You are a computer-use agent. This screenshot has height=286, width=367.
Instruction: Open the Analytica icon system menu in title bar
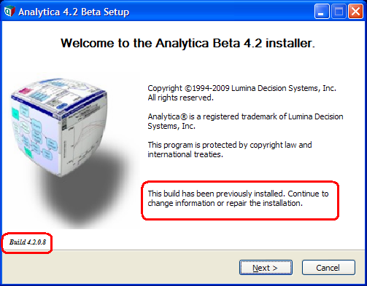(x=9, y=12)
